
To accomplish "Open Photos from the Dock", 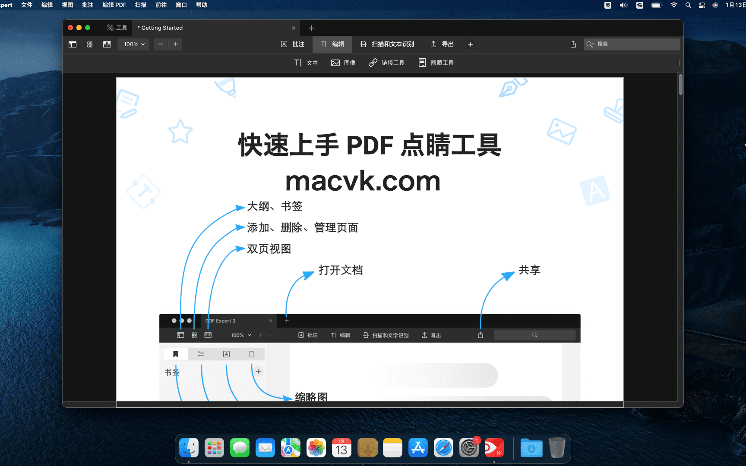I will (x=316, y=448).
